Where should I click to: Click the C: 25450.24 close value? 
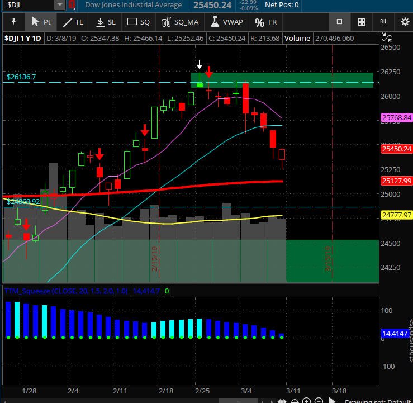(x=227, y=39)
